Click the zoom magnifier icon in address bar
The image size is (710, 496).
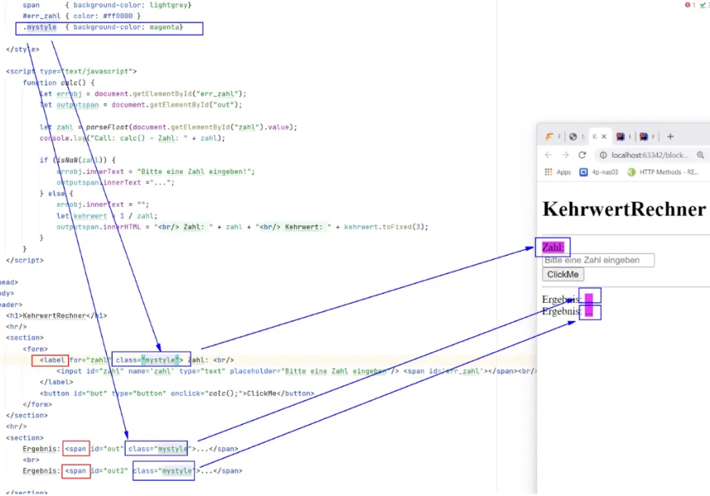[700, 155]
